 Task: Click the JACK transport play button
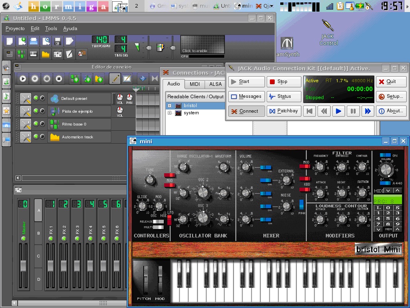(x=338, y=111)
